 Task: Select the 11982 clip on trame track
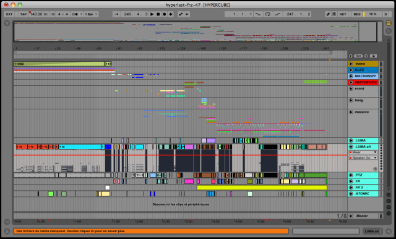pos(59,64)
